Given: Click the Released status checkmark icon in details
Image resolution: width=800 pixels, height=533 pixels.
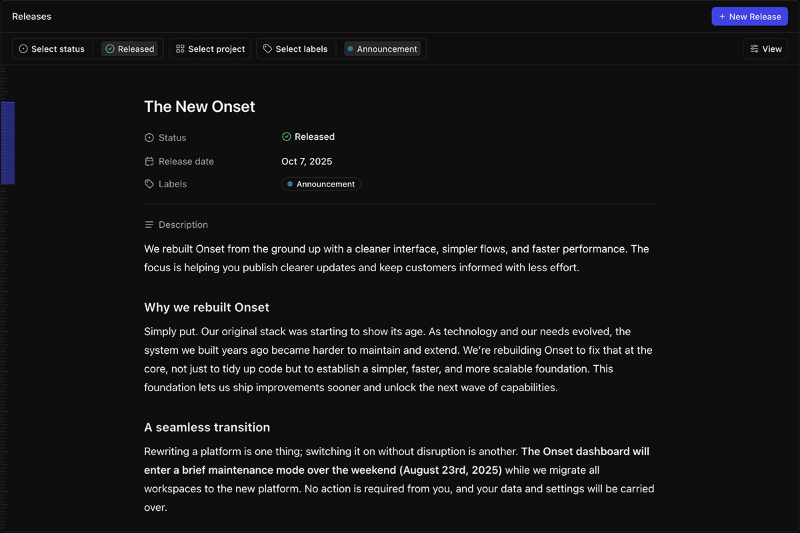Looking at the screenshot, I should [x=286, y=137].
